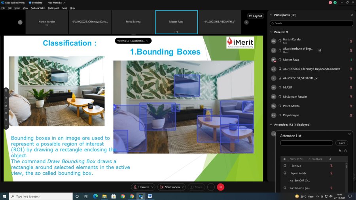The width and height of the screenshot is (356, 200).
Task: Toggle the Start video button
Action: [170, 187]
